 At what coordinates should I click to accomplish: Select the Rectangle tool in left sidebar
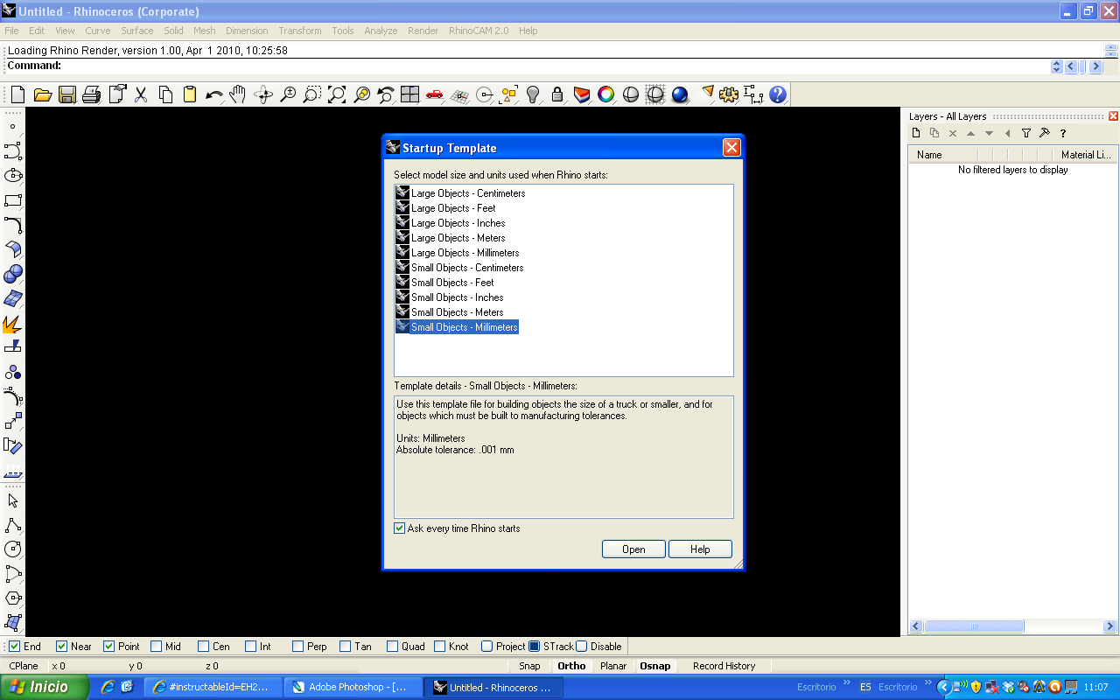(12, 200)
